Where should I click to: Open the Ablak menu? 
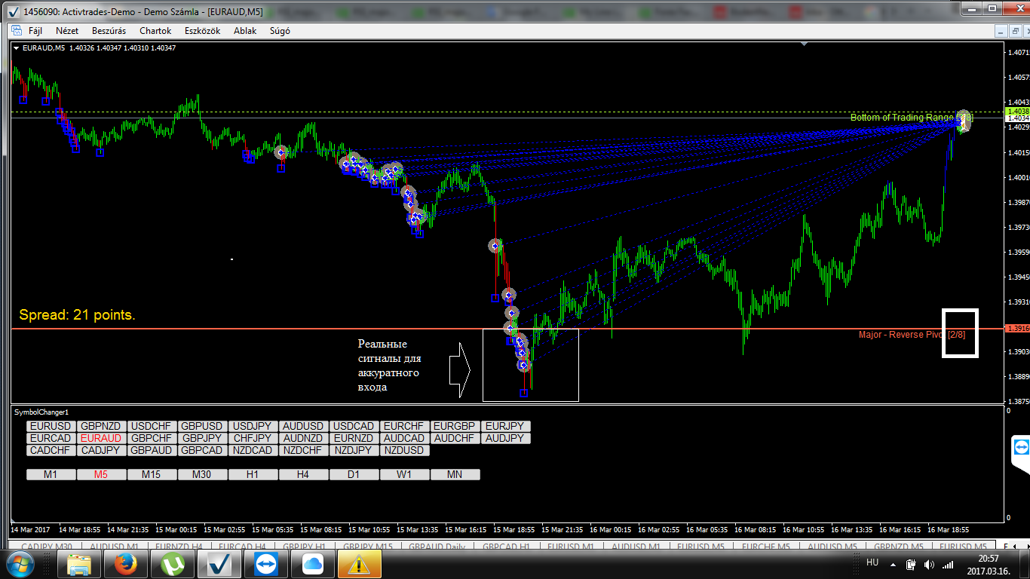point(245,31)
